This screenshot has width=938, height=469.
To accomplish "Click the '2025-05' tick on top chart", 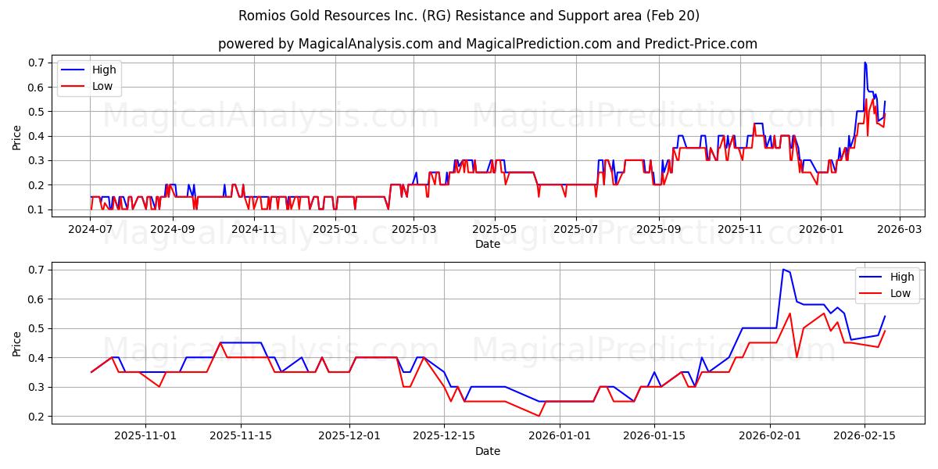I will 494,229.
